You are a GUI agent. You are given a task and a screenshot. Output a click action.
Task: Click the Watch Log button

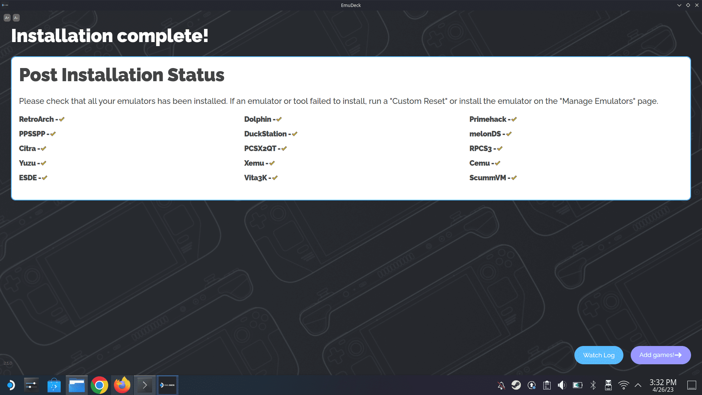(599, 355)
